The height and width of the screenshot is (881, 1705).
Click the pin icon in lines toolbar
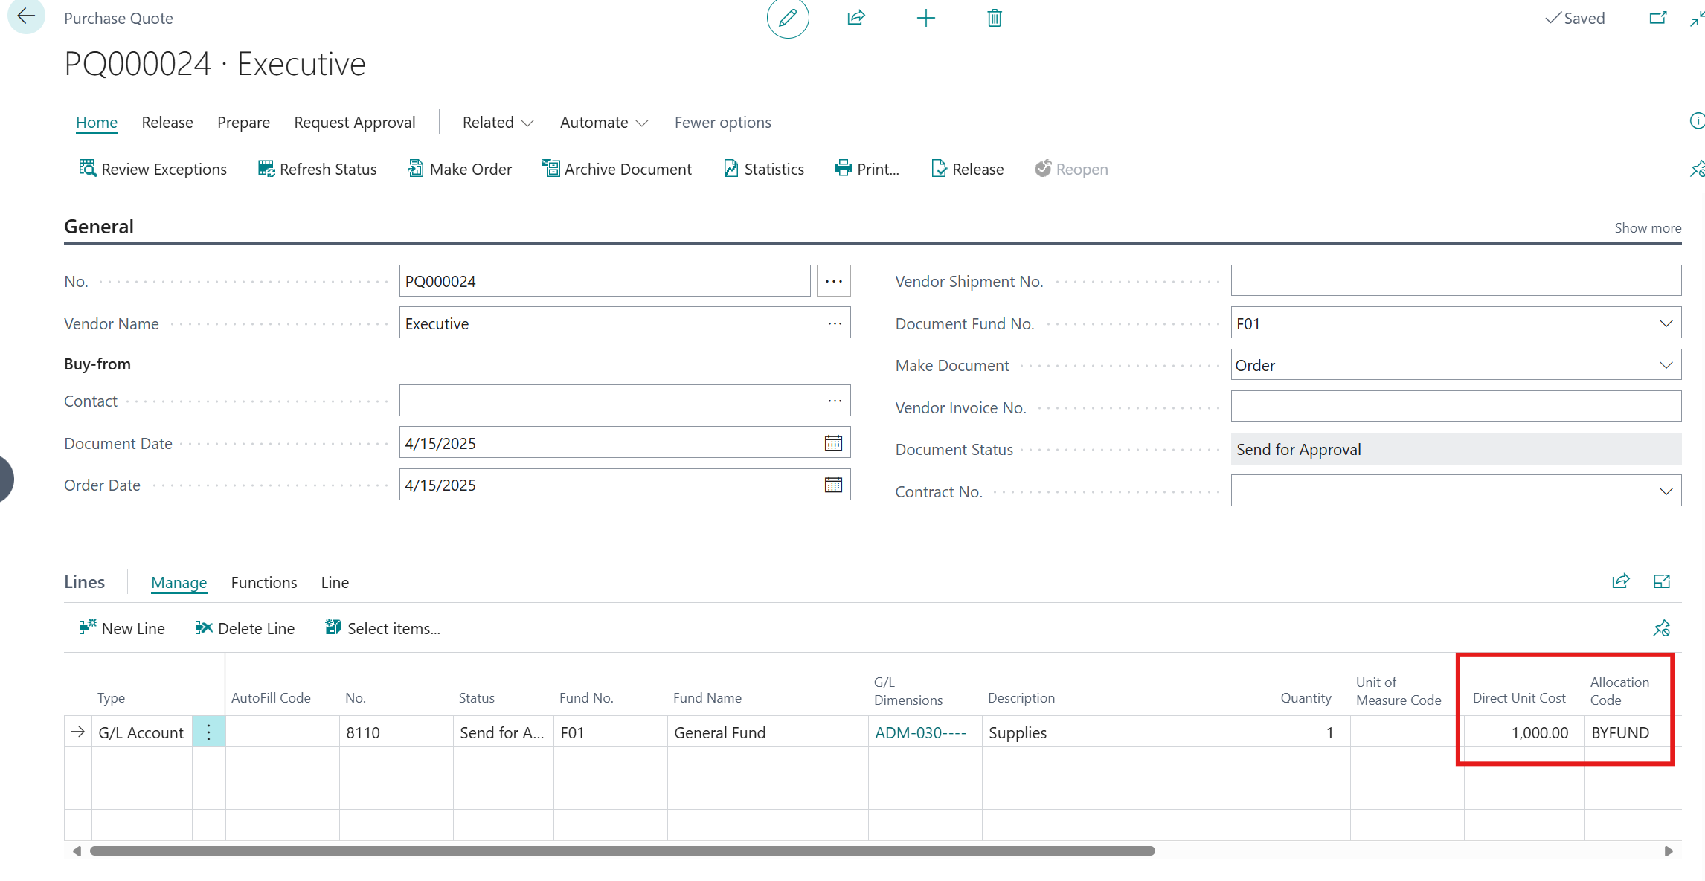pyautogui.click(x=1661, y=629)
